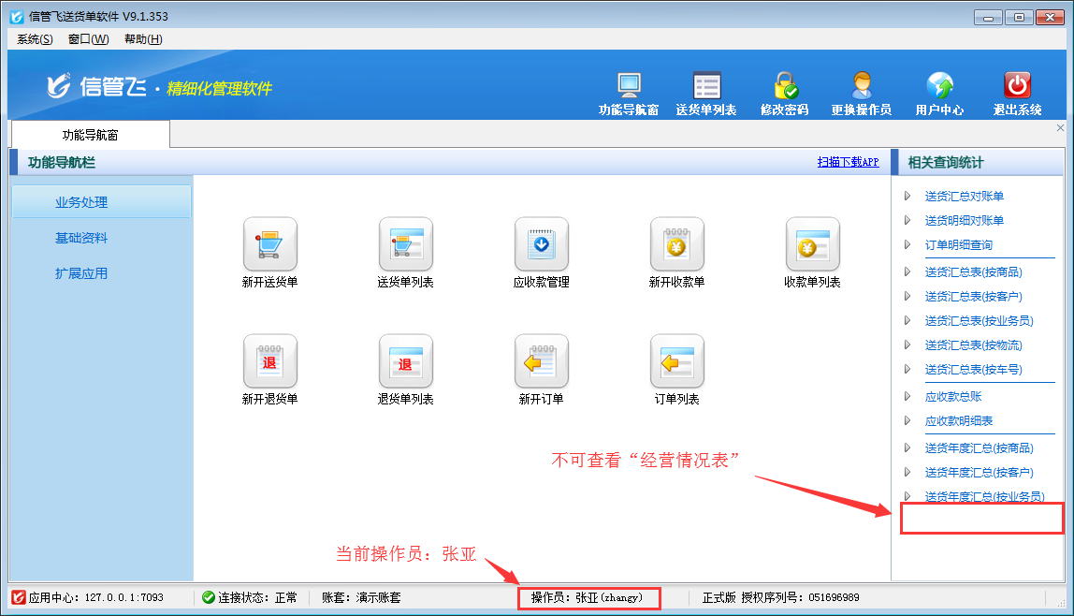
Task: Click the 新开订单 icon
Action: (x=541, y=361)
